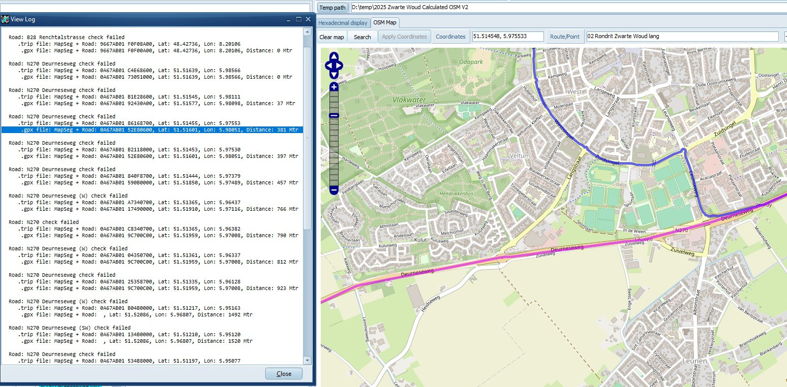Click the Veltum neighborhood label on the map

[x=520, y=155]
